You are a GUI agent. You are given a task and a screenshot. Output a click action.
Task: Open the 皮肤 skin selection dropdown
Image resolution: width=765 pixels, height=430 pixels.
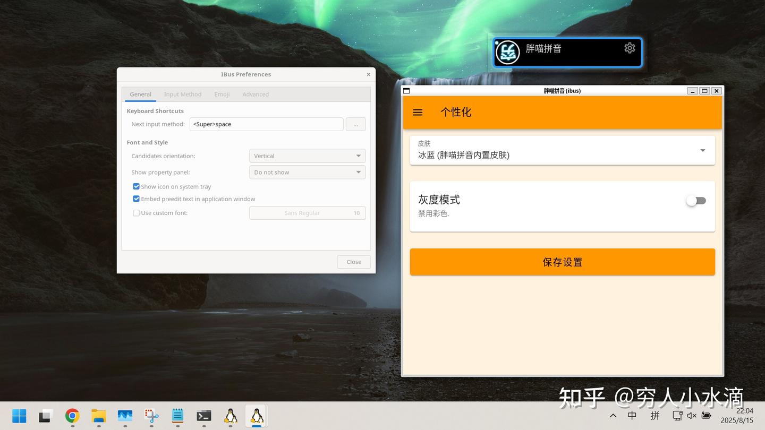click(x=702, y=150)
